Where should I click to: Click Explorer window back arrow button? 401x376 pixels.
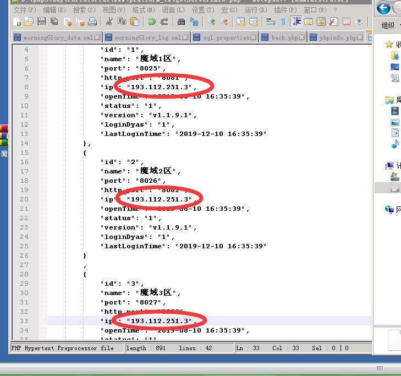383,8
